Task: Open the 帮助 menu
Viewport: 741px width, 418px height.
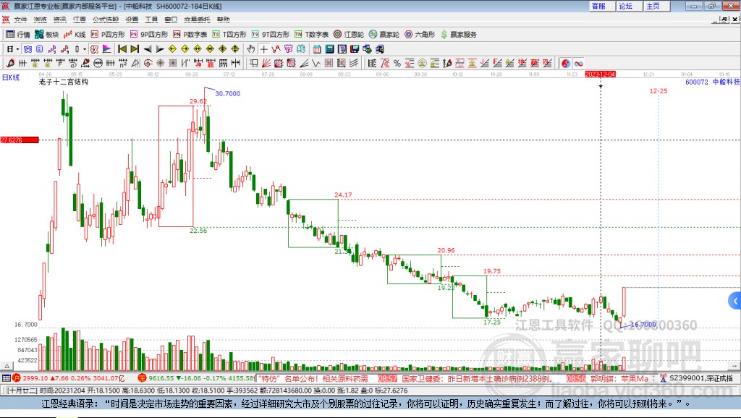Action: tap(223, 20)
